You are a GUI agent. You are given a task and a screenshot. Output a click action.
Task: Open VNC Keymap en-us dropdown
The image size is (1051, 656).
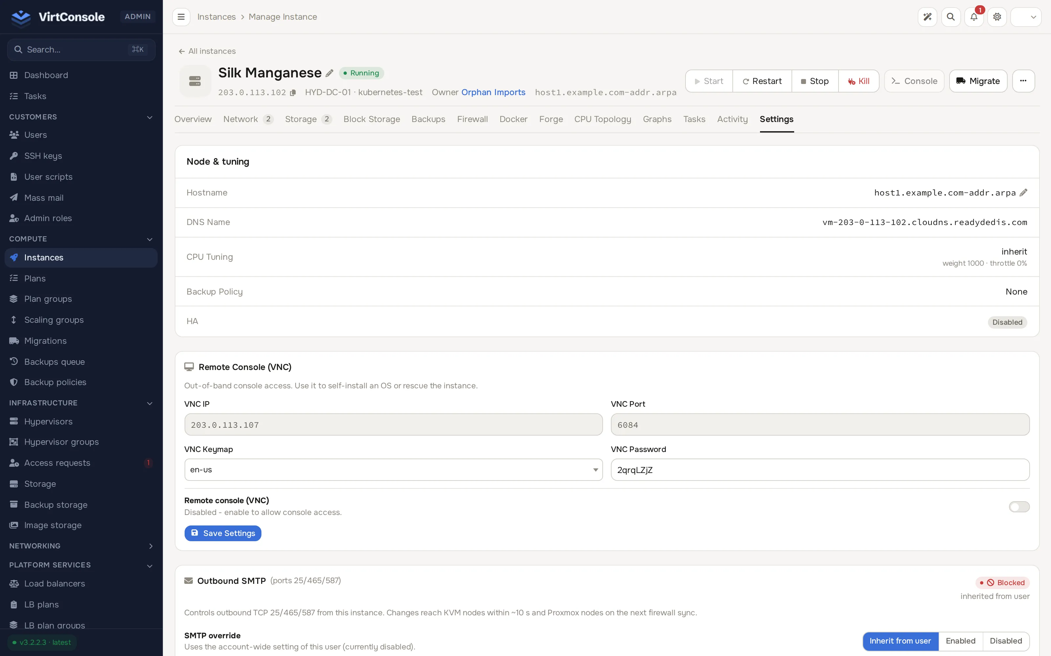[393, 470]
